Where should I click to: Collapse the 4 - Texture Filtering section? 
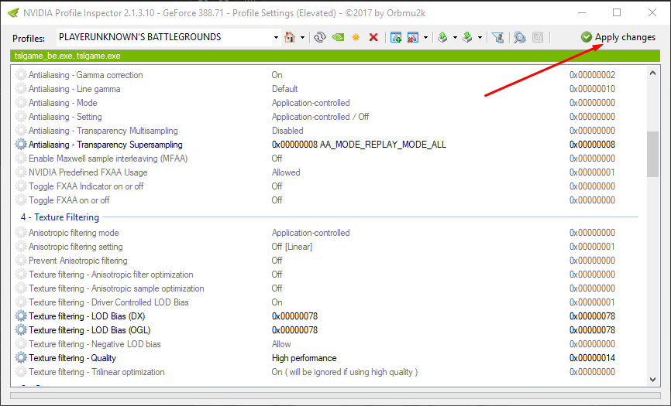tap(60, 217)
